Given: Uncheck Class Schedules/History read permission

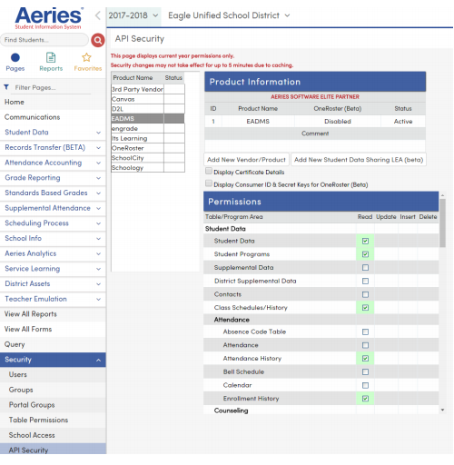Looking at the screenshot, I should (365, 308).
